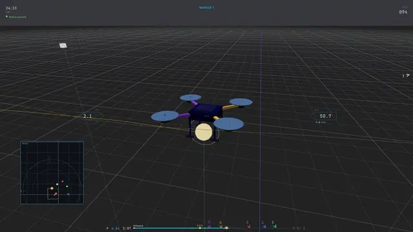Click the green dot on minimap
The image size is (413, 232).
pos(67,186)
